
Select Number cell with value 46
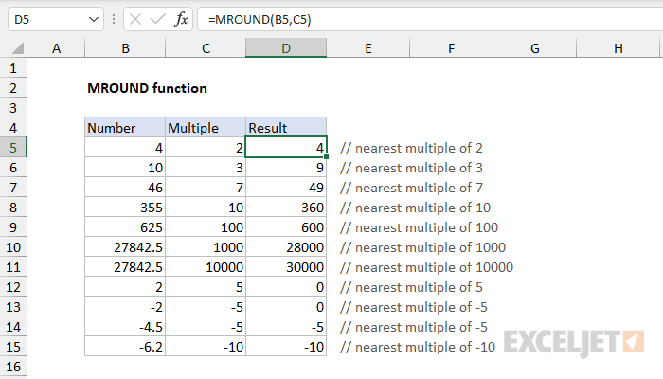click(125, 188)
